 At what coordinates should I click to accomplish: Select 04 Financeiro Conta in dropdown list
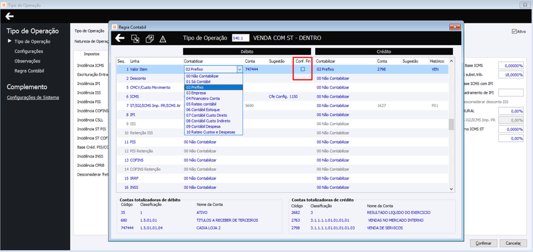pyautogui.click(x=203, y=98)
